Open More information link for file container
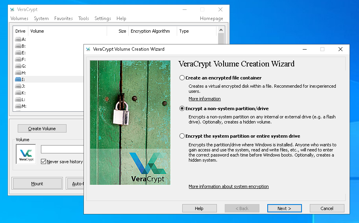Screen dimensions: 359x223 (x=204, y=99)
